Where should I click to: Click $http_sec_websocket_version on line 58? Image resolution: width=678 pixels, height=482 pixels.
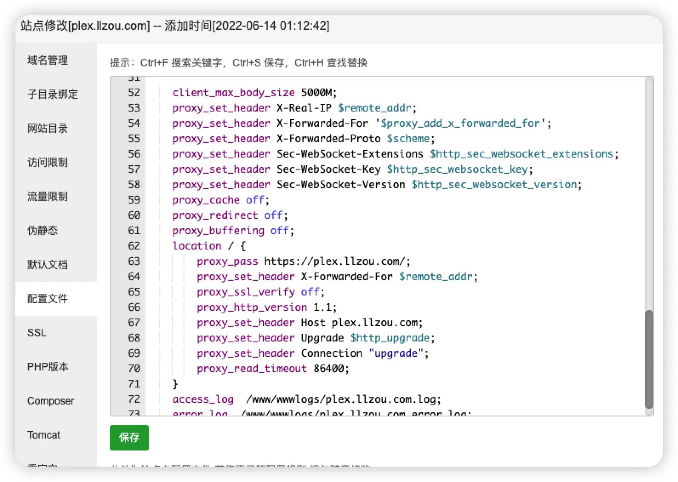tap(494, 184)
